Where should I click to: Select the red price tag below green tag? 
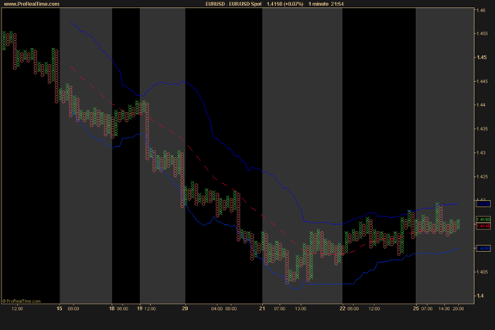(x=483, y=226)
